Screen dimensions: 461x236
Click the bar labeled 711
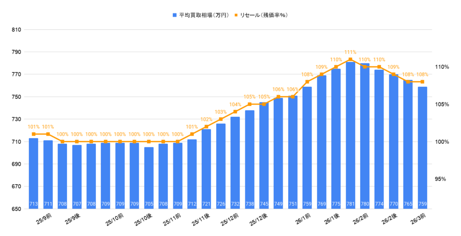click(48, 175)
